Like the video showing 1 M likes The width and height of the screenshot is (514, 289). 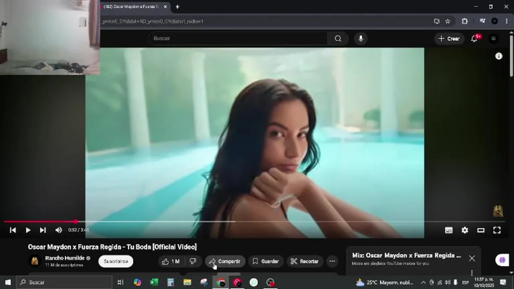171,261
